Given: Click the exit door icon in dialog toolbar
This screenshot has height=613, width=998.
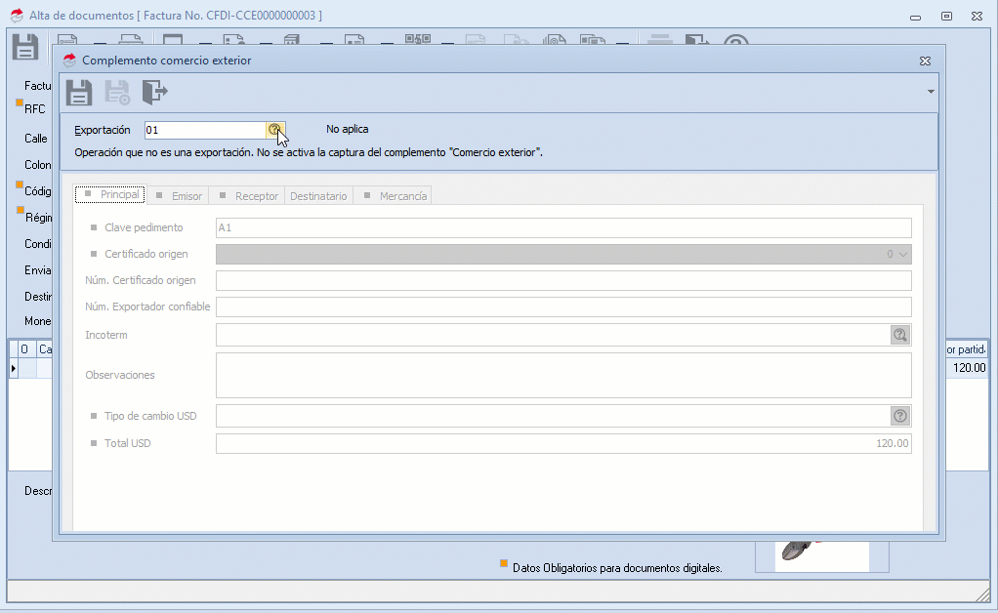Looking at the screenshot, I should point(154,93).
